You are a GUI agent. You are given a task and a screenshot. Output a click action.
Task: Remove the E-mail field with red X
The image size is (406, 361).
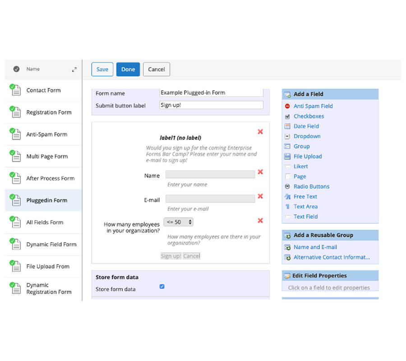coord(260,196)
